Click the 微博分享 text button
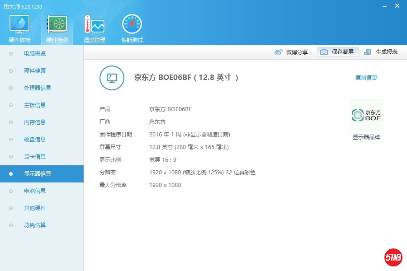Image resolution: width=407 pixels, height=271 pixels. pyautogui.click(x=297, y=52)
